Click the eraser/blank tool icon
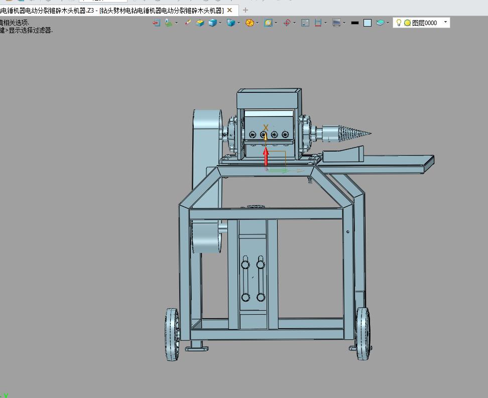The width and height of the screenshot is (488, 398). (188, 23)
